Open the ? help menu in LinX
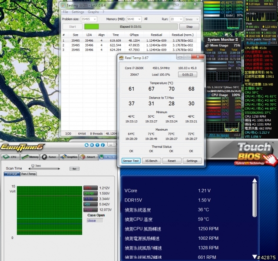 tap(103, 12)
